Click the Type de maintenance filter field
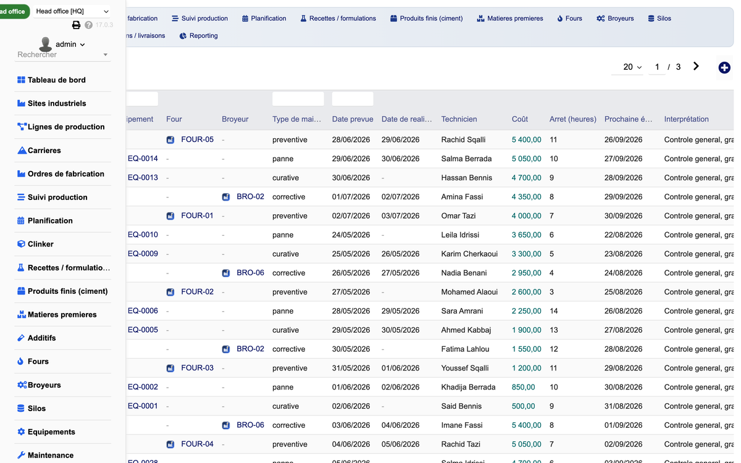Image resolution: width=741 pixels, height=463 pixels. 298,99
